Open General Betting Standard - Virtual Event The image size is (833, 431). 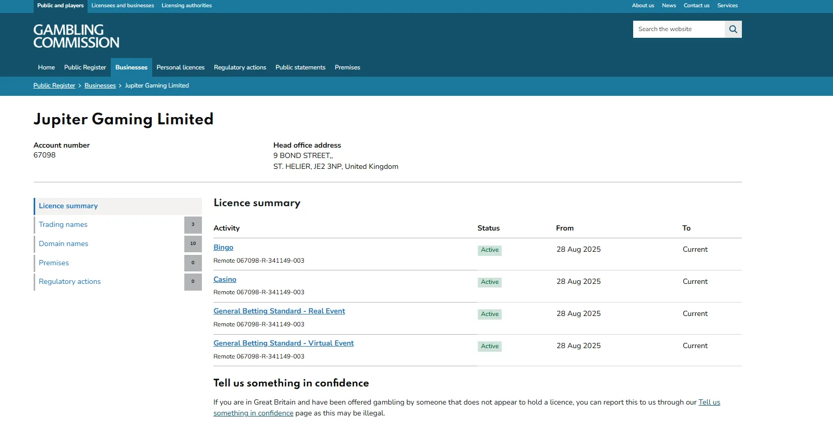pyautogui.click(x=284, y=343)
